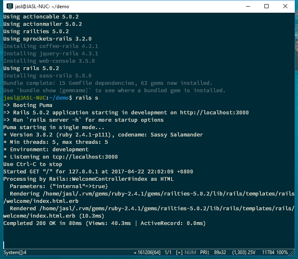Click the 'Completed 200 OK in 80ms' line
298x259 pixels.
coord(104,223)
